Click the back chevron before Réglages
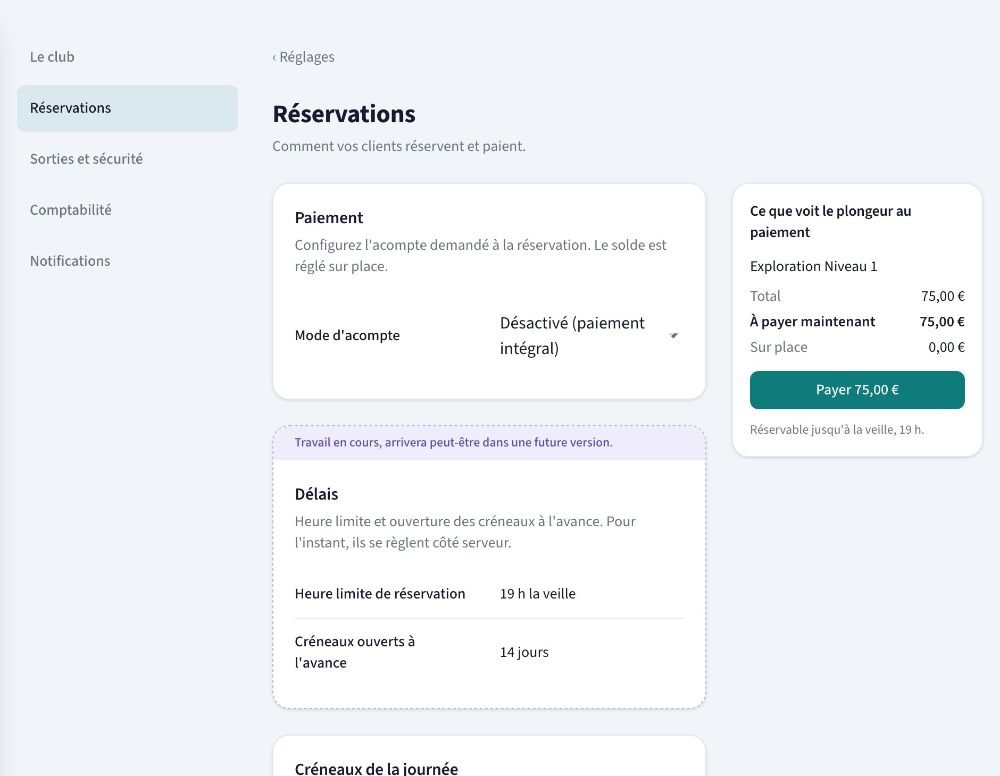Screen dimensions: 1000x776 (x=274, y=57)
